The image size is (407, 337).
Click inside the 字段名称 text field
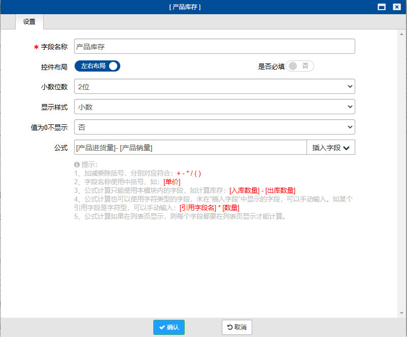pos(214,46)
